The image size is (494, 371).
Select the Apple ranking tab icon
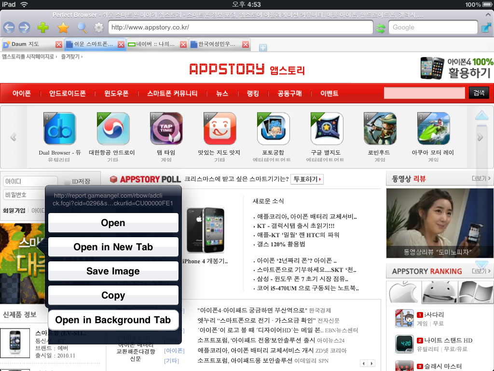[x=403, y=292]
